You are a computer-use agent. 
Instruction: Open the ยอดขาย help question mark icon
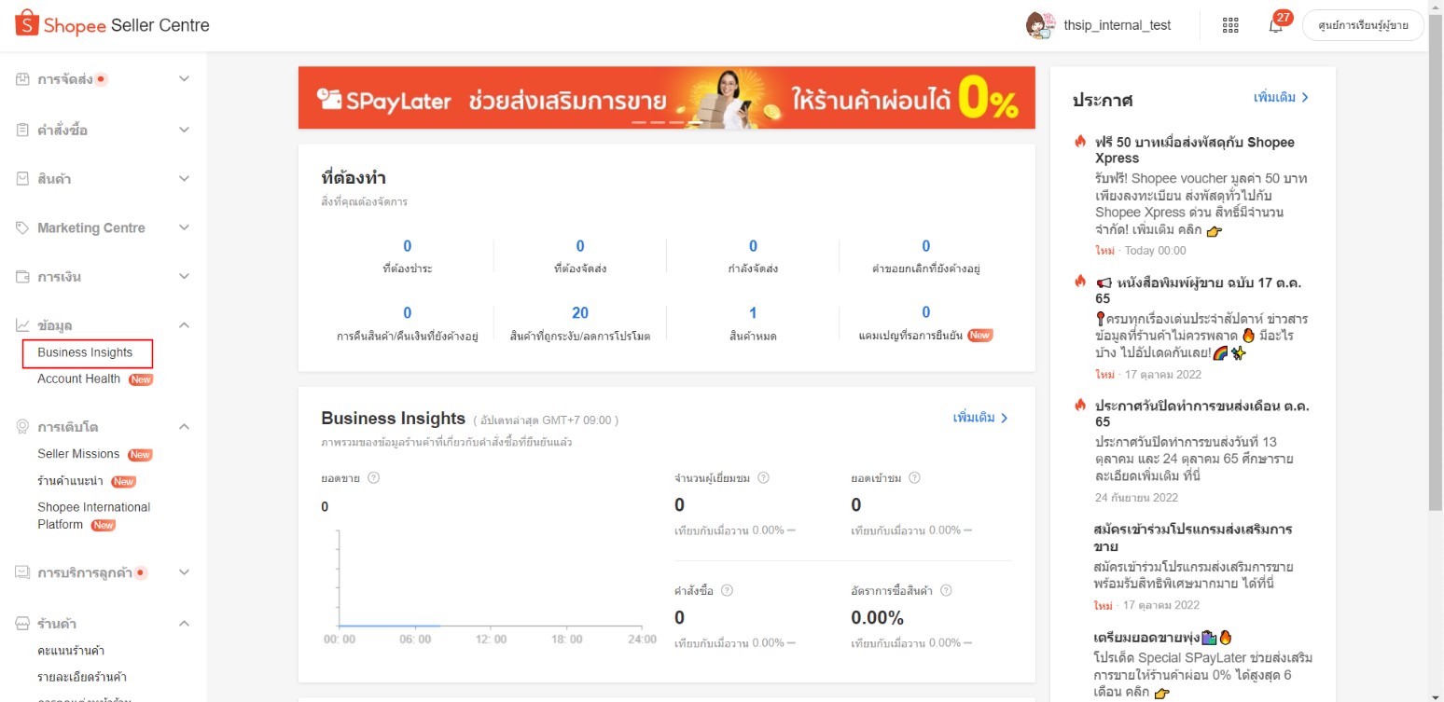(373, 477)
